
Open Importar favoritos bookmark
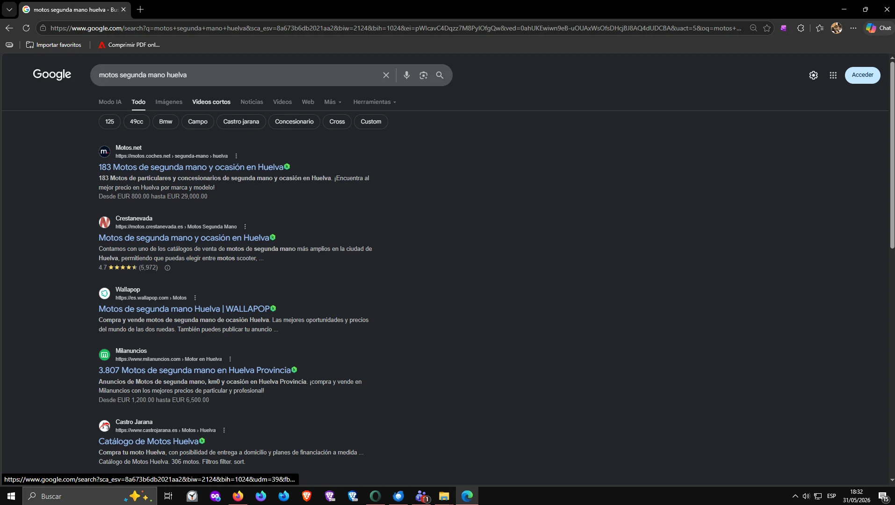click(x=54, y=45)
